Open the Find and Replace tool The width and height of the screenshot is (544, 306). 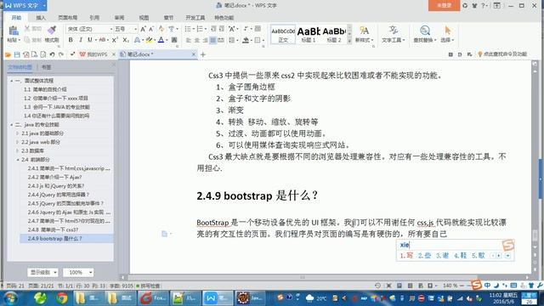[x=425, y=34]
